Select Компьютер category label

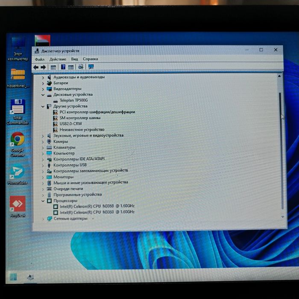(x=64, y=153)
